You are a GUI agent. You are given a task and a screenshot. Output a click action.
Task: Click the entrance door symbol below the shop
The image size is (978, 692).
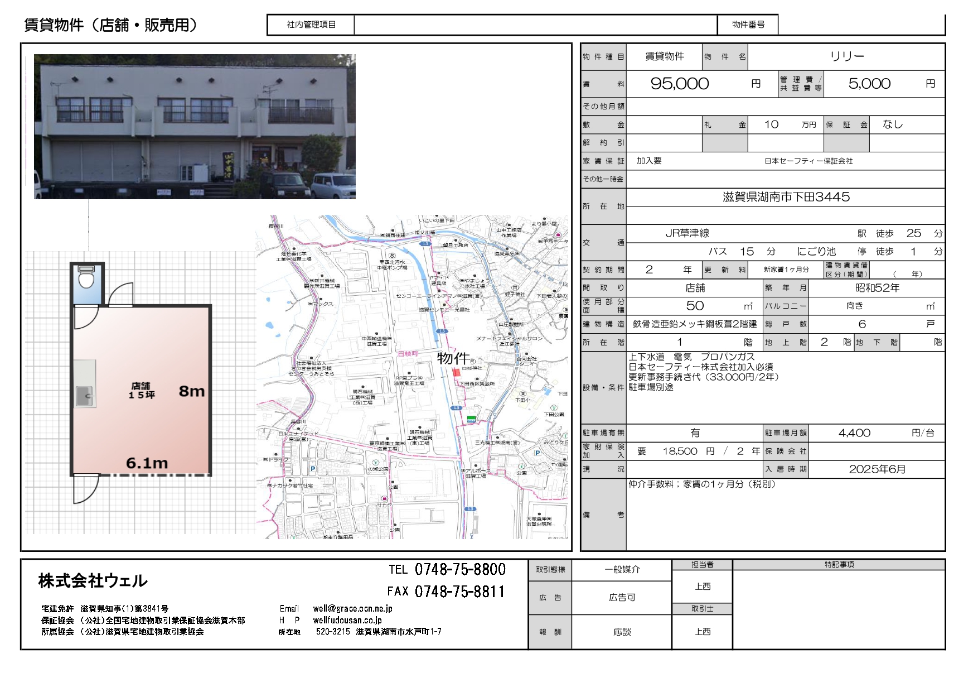[85, 488]
